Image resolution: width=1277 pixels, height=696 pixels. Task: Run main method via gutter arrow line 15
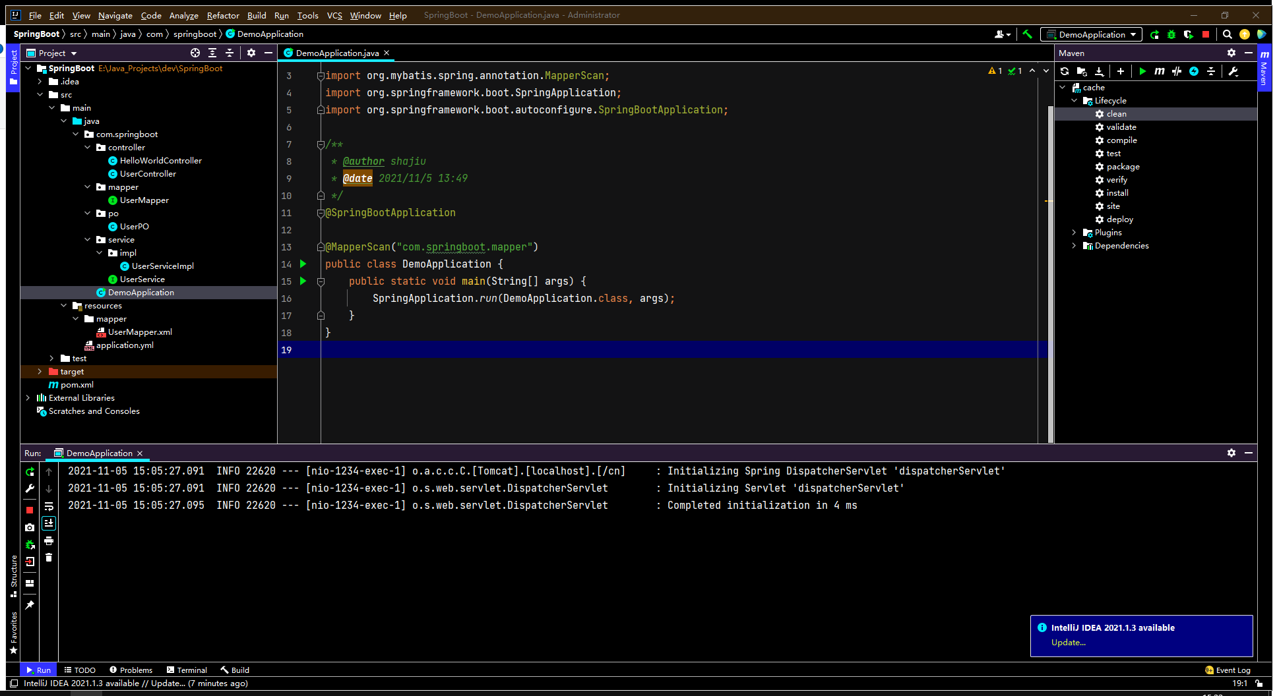(303, 281)
